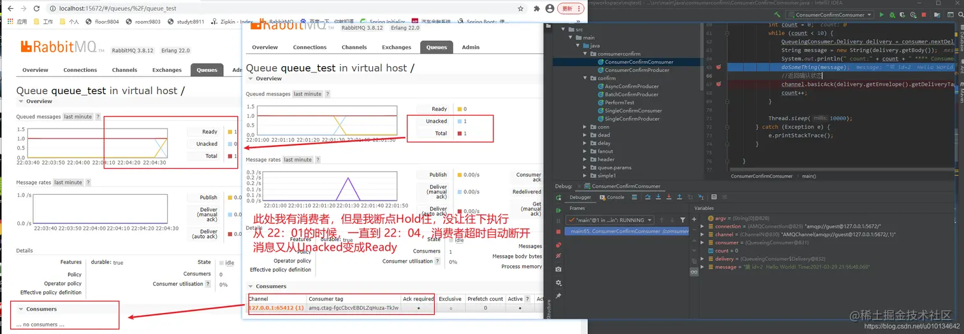This screenshot has width=964, height=334.
Task: Expand the dead package folder
Action: click(x=585, y=135)
